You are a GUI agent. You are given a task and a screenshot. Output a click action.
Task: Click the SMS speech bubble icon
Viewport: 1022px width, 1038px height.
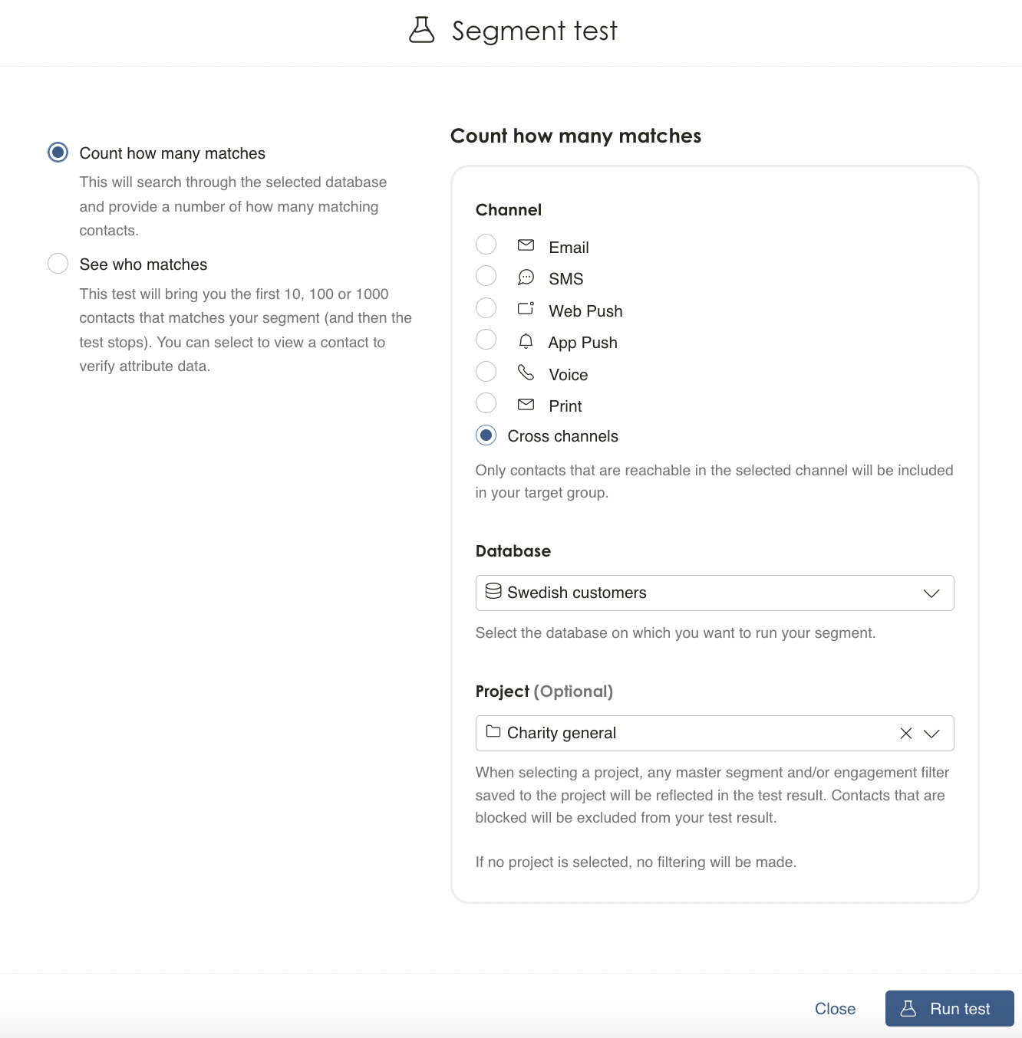(x=526, y=277)
